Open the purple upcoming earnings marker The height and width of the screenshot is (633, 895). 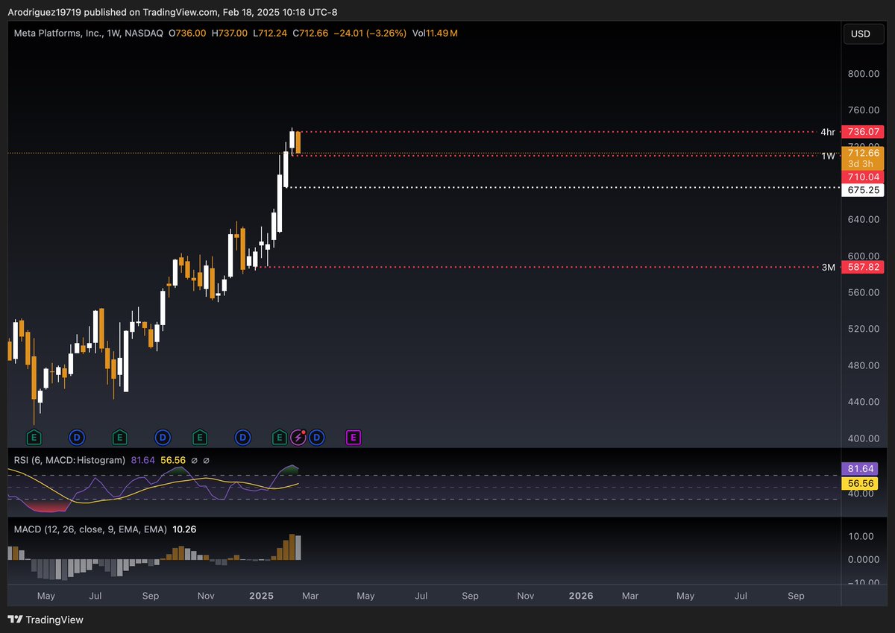point(354,437)
